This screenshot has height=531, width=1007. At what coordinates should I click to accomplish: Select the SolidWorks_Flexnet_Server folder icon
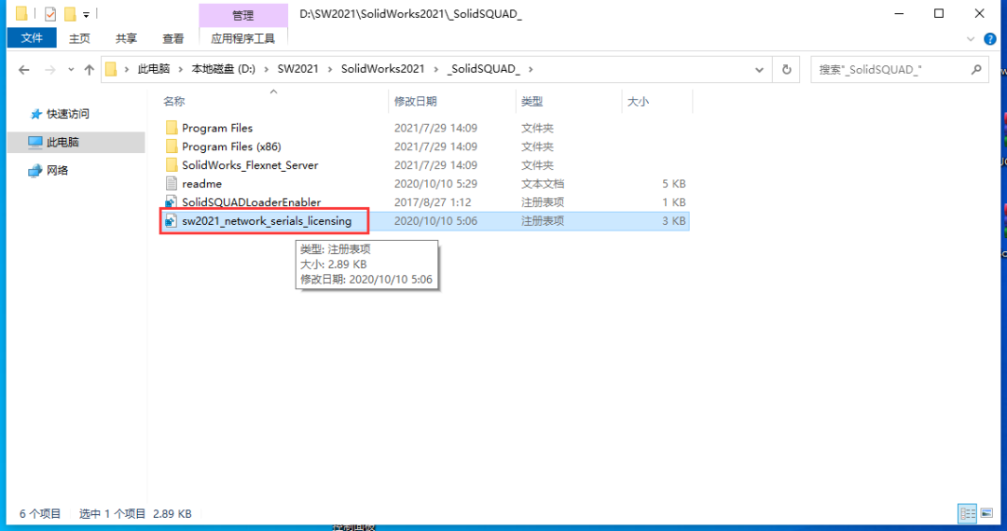(171, 164)
